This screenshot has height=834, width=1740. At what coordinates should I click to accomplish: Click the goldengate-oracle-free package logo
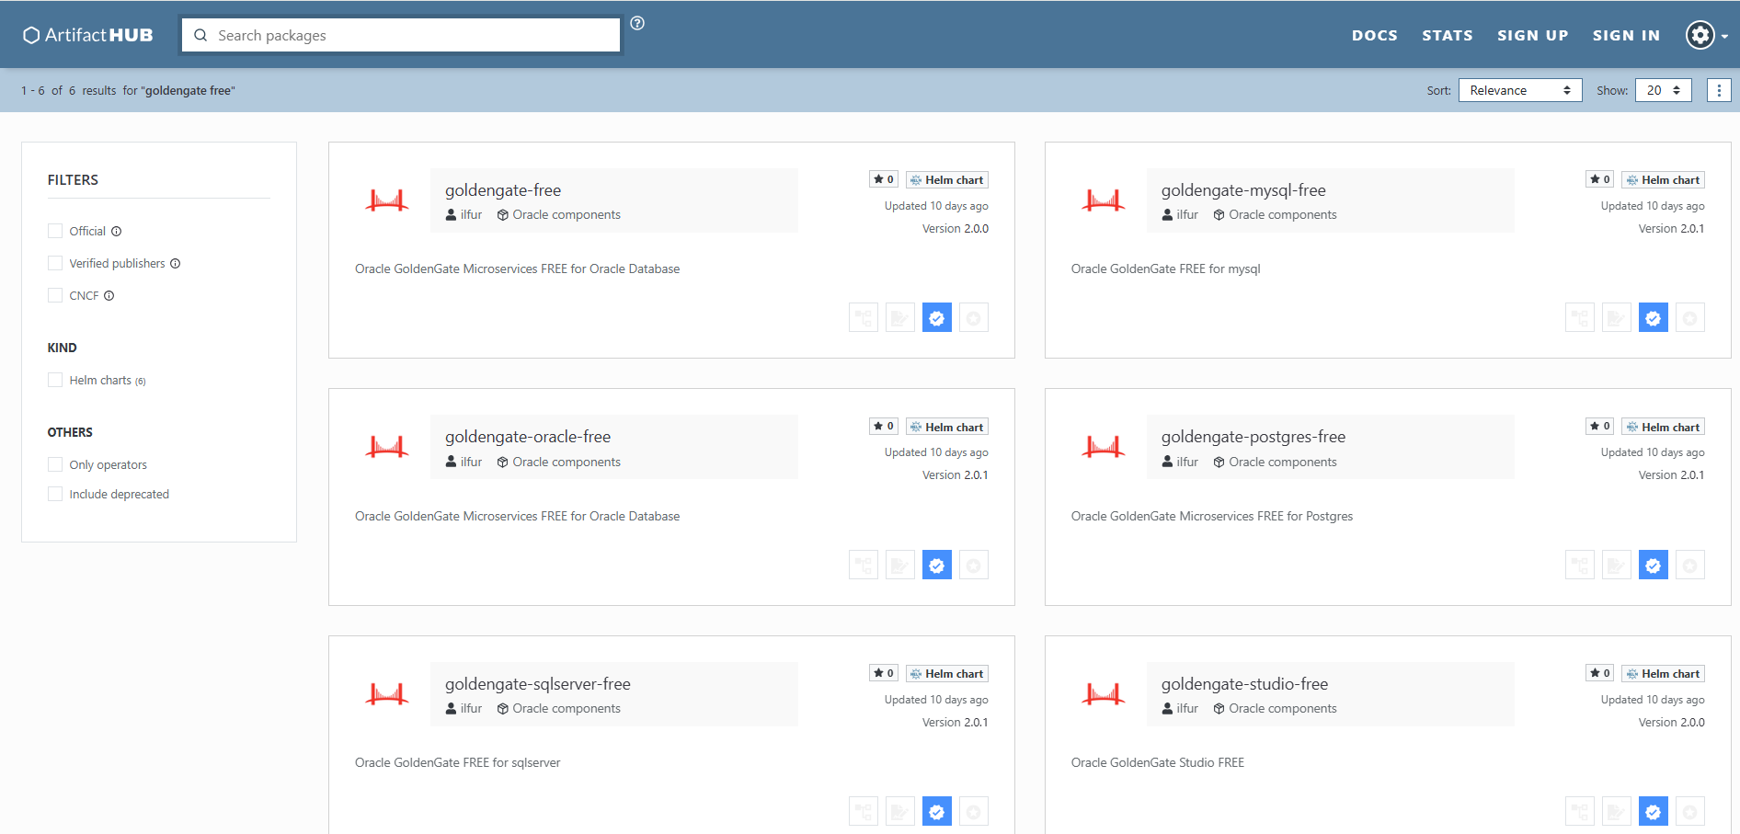click(387, 447)
